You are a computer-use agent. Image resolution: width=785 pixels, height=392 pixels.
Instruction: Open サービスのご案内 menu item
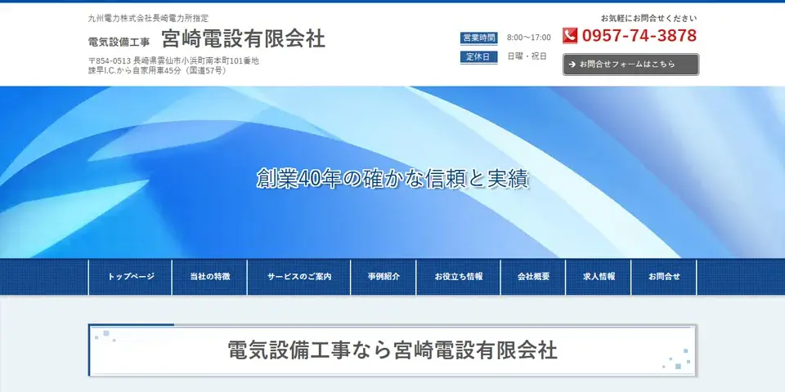299,277
